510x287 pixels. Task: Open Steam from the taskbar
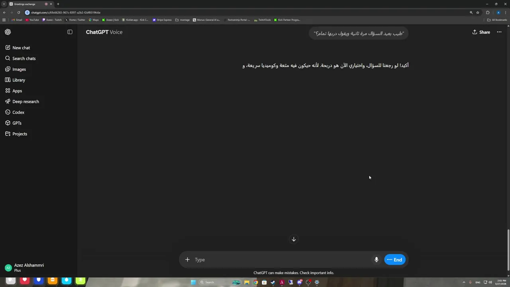(273, 282)
